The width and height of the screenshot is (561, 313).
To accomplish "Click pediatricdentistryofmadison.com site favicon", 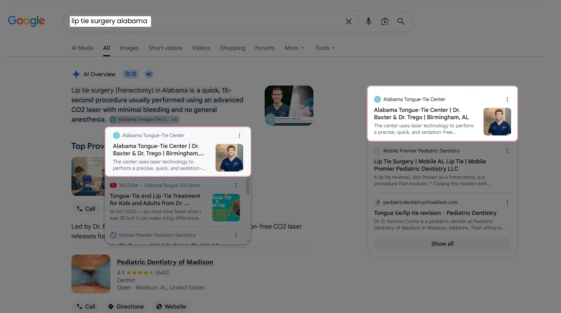I will [x=378, y=202].
